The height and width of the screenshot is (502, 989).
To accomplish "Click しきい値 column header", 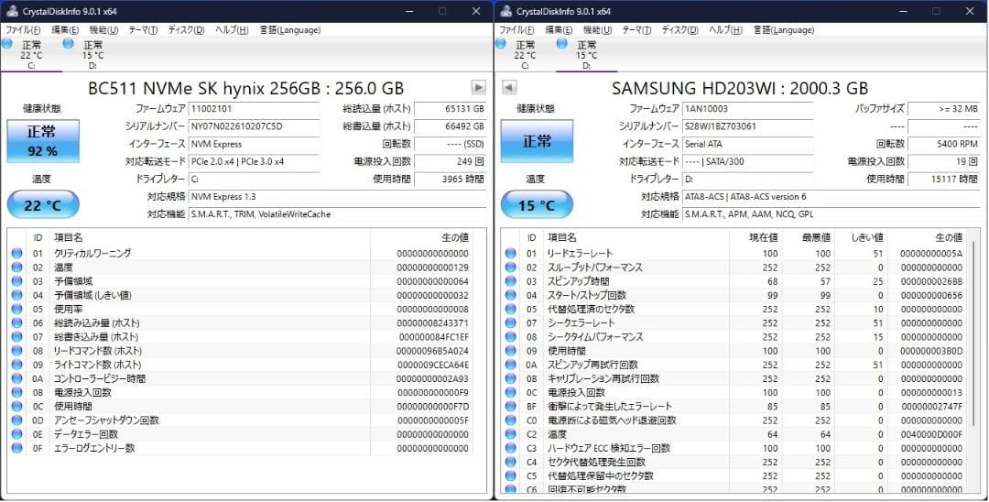I will click(862, 238).
